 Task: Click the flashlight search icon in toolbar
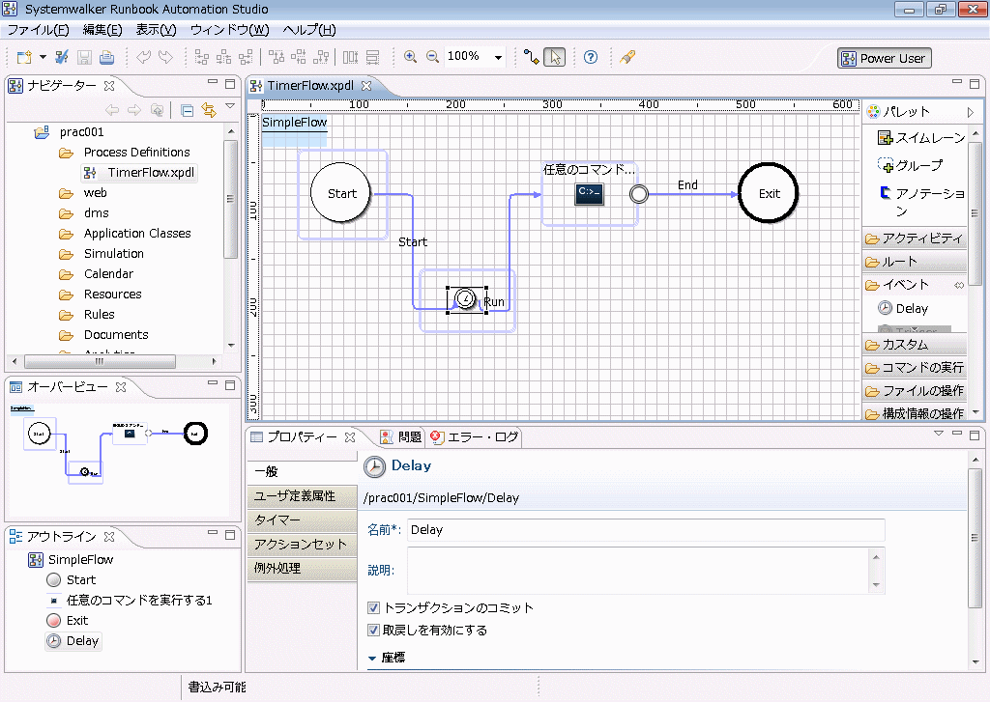coord(626,57)
